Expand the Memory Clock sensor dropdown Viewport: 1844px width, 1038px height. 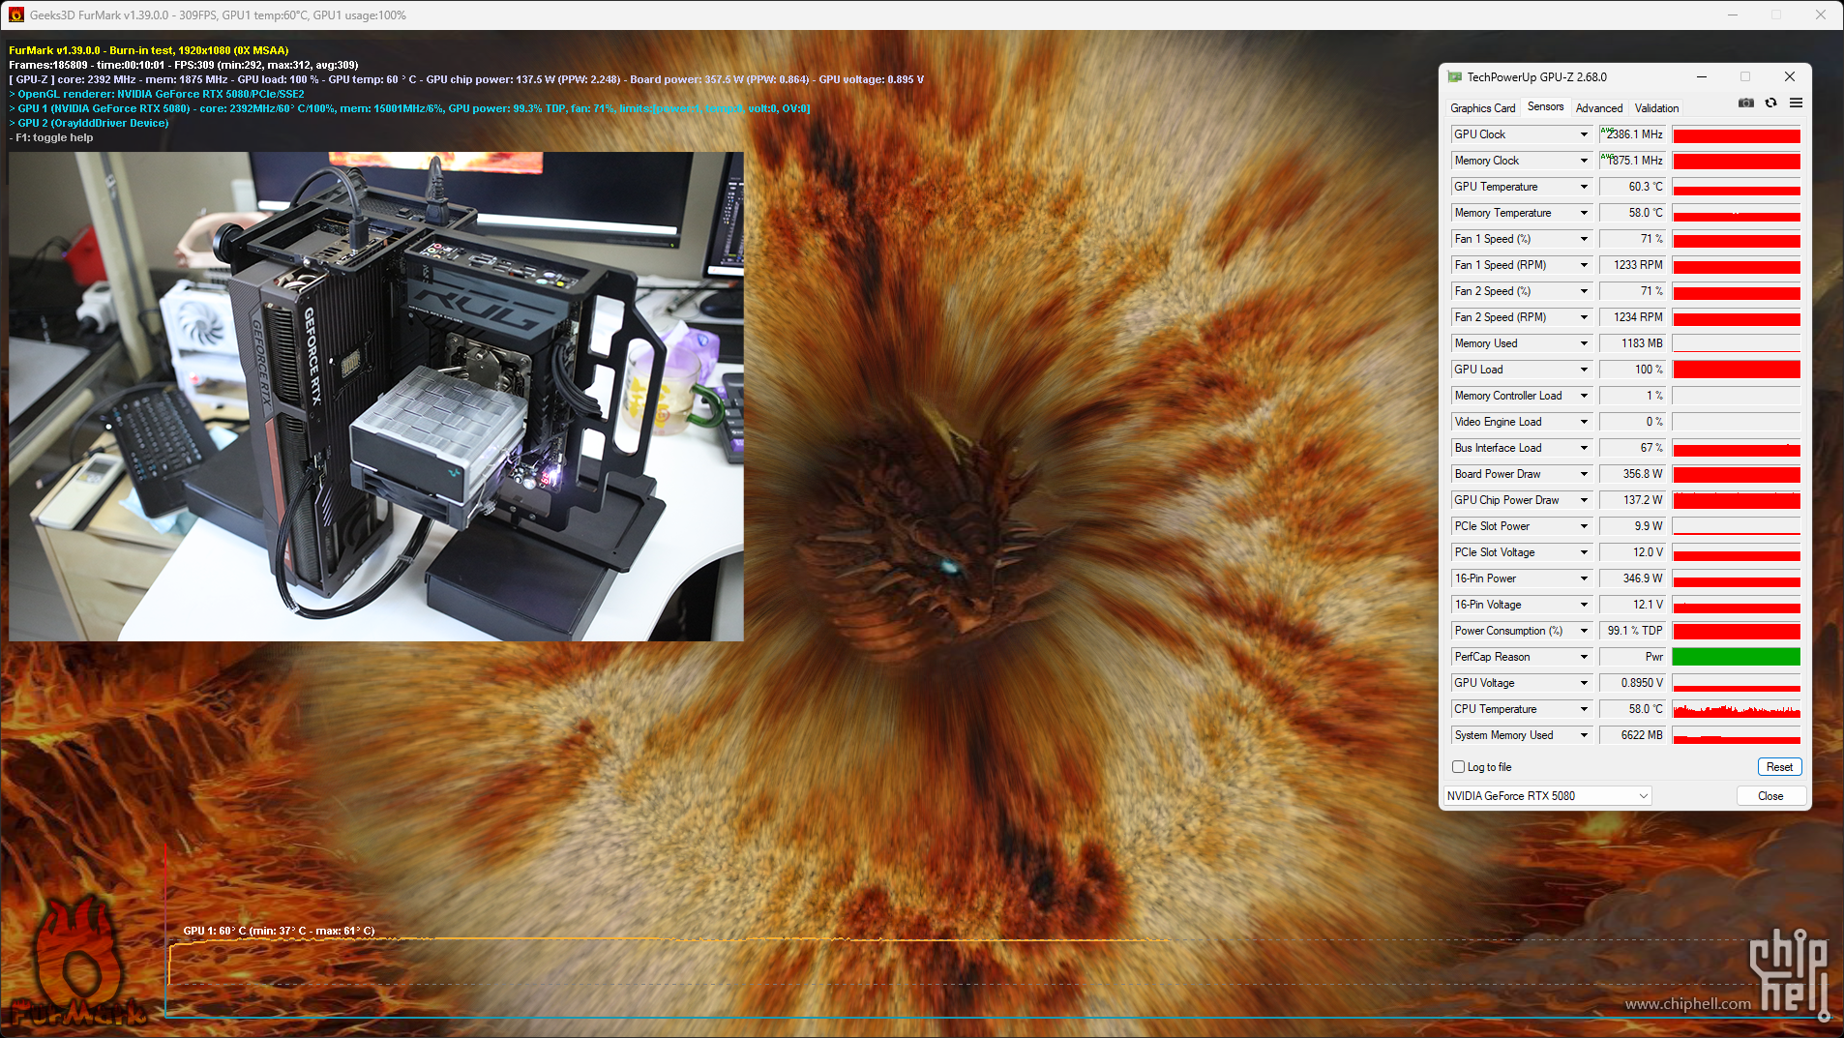coord(1584,161)
